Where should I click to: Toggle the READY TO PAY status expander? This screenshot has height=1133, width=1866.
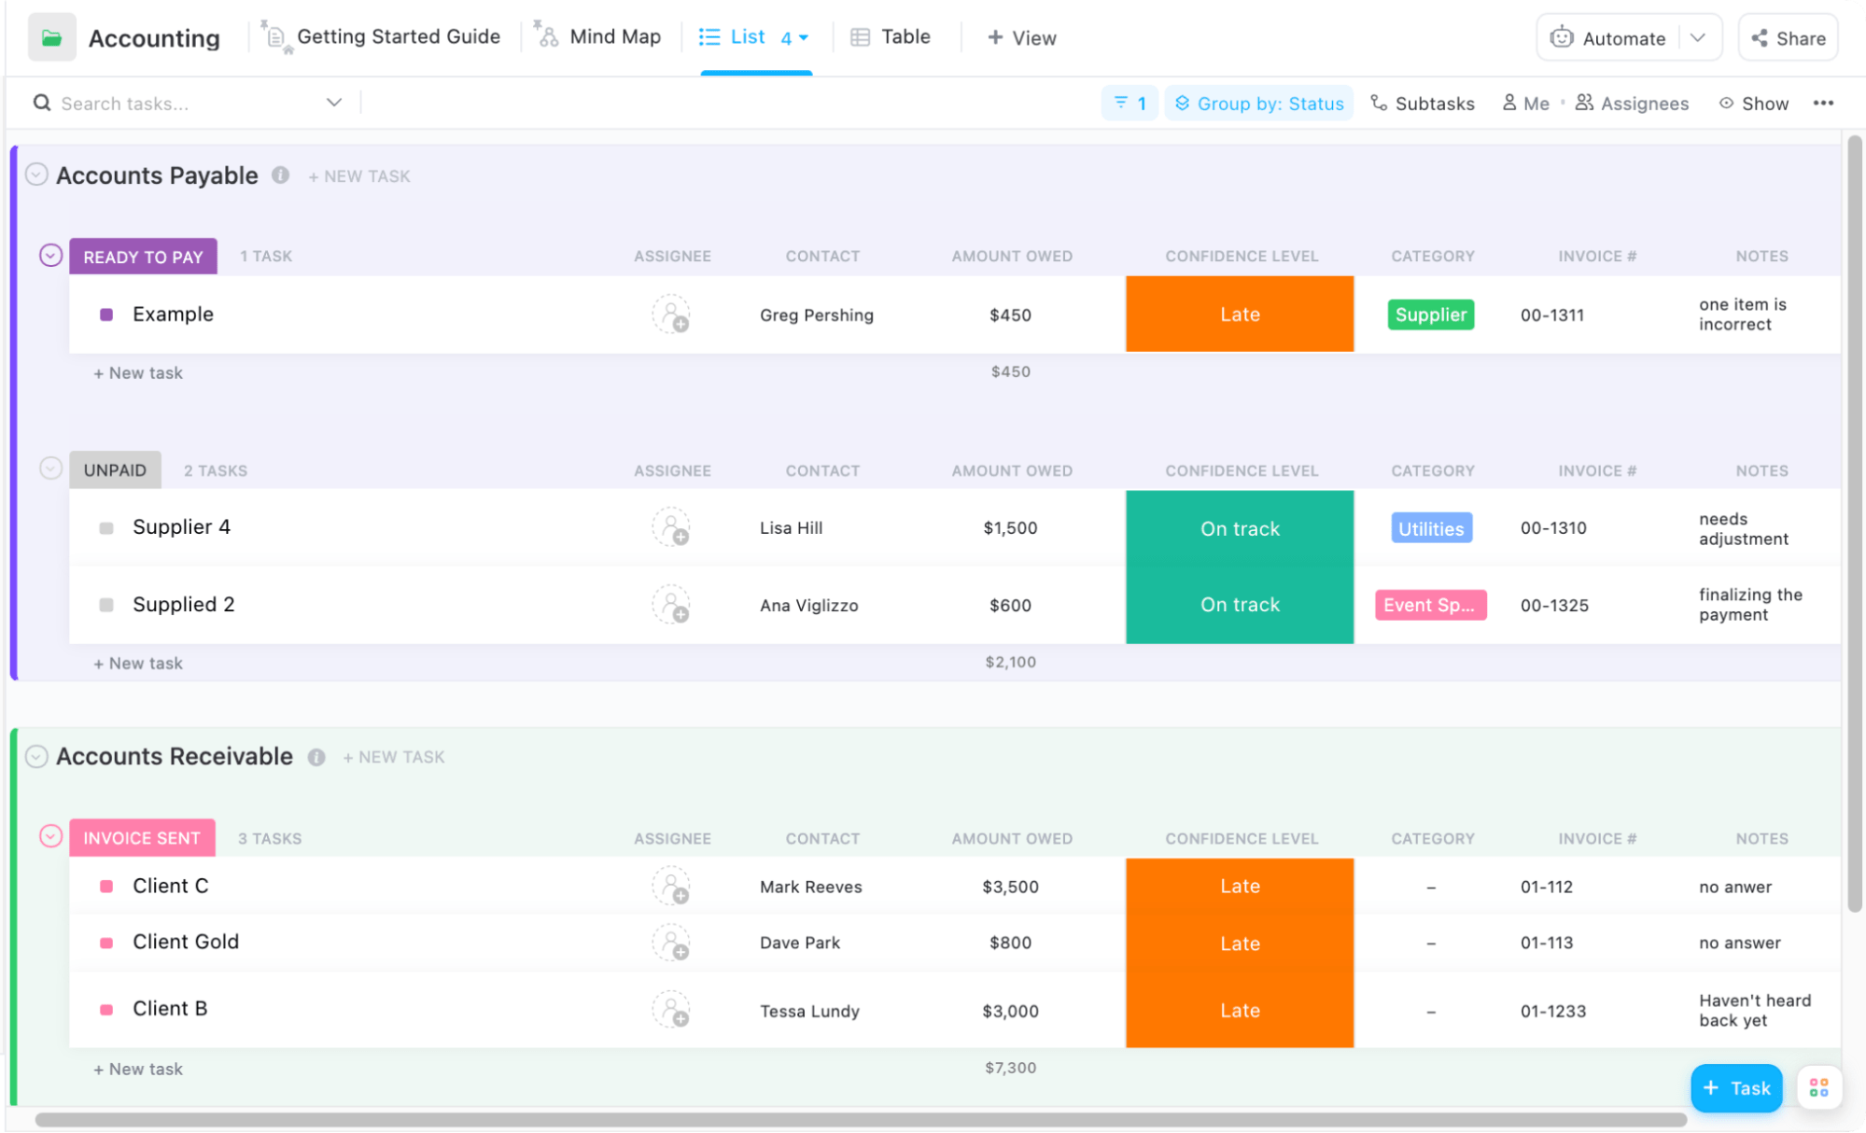pos(49,255)
